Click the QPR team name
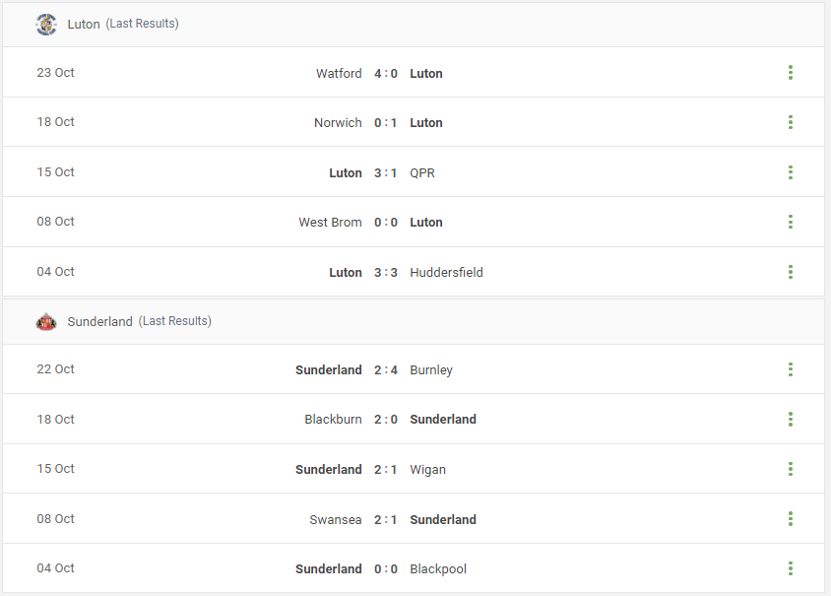831x596 pixels. tap(421, 173)
